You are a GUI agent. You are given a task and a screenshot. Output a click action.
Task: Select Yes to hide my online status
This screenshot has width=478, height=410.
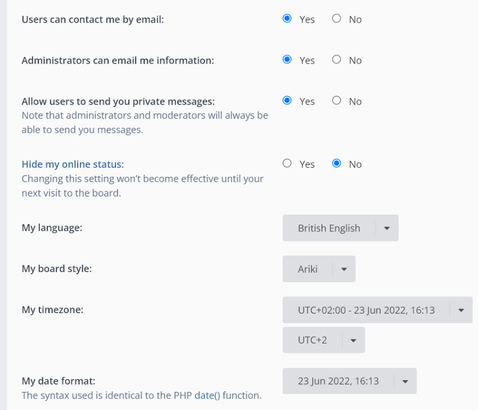coord(287,163)
